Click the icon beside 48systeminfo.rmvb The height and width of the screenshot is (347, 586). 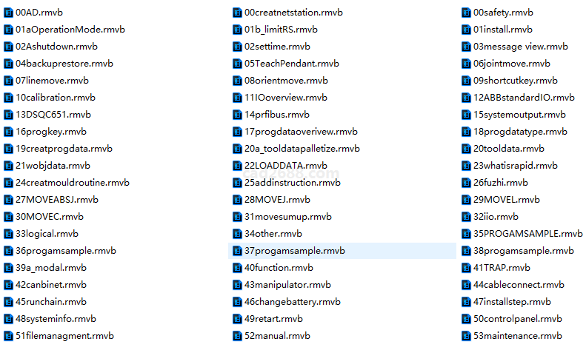(x=9, y=319)
